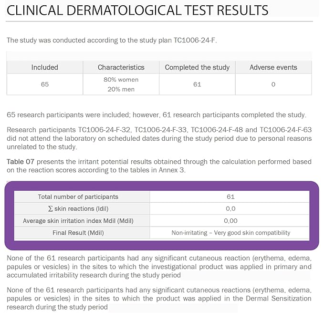The height and width of the screenshot is (321, 324).
Task: Click the "Total number of participants" row label
Action: pos(78,197)
